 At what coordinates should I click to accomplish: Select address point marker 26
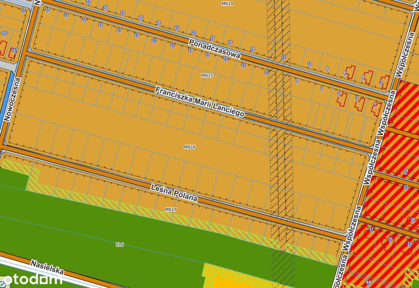pos(141,18)
